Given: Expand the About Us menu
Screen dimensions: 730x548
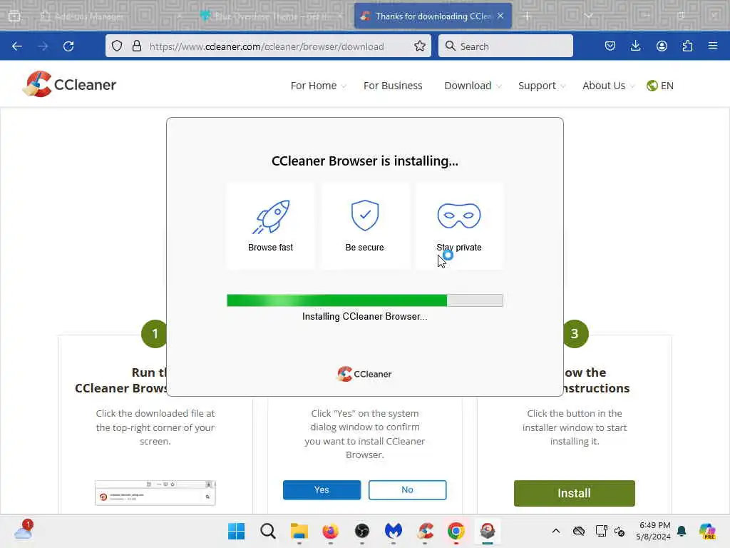Looking at the screenshot, I should [x=609, y=86].
